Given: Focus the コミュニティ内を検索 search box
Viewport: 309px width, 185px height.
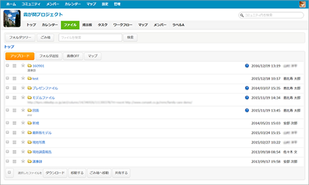Looking at the screenshot, I should [271, 15].
